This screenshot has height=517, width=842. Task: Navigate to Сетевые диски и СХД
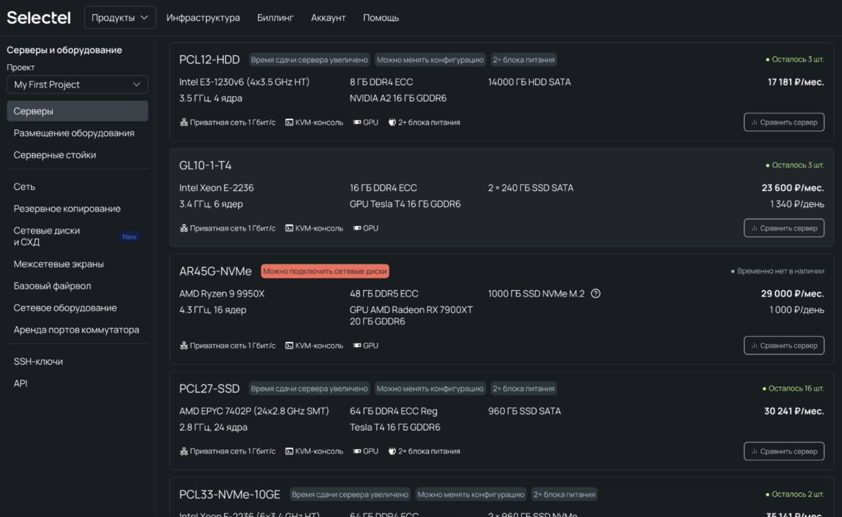tap(47, 236)
